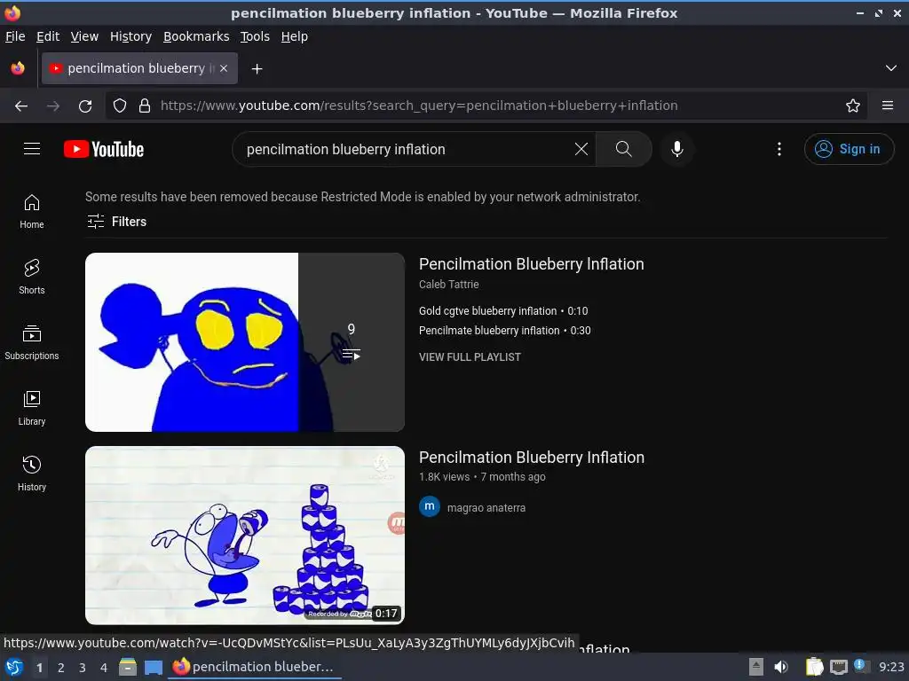
Task: Switch to workspace 2 in taskbar
Action: (x=61, y=668)
